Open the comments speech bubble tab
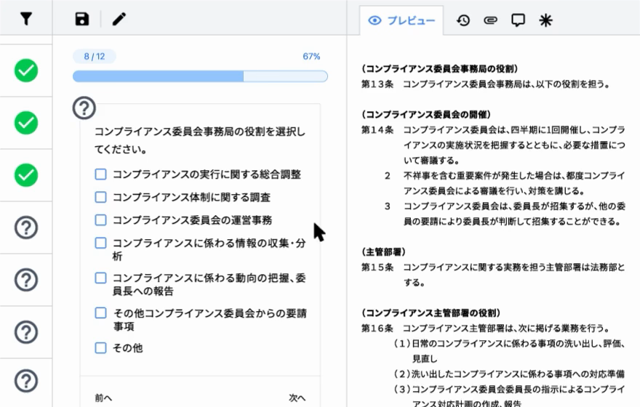 (x=518, y=20)
